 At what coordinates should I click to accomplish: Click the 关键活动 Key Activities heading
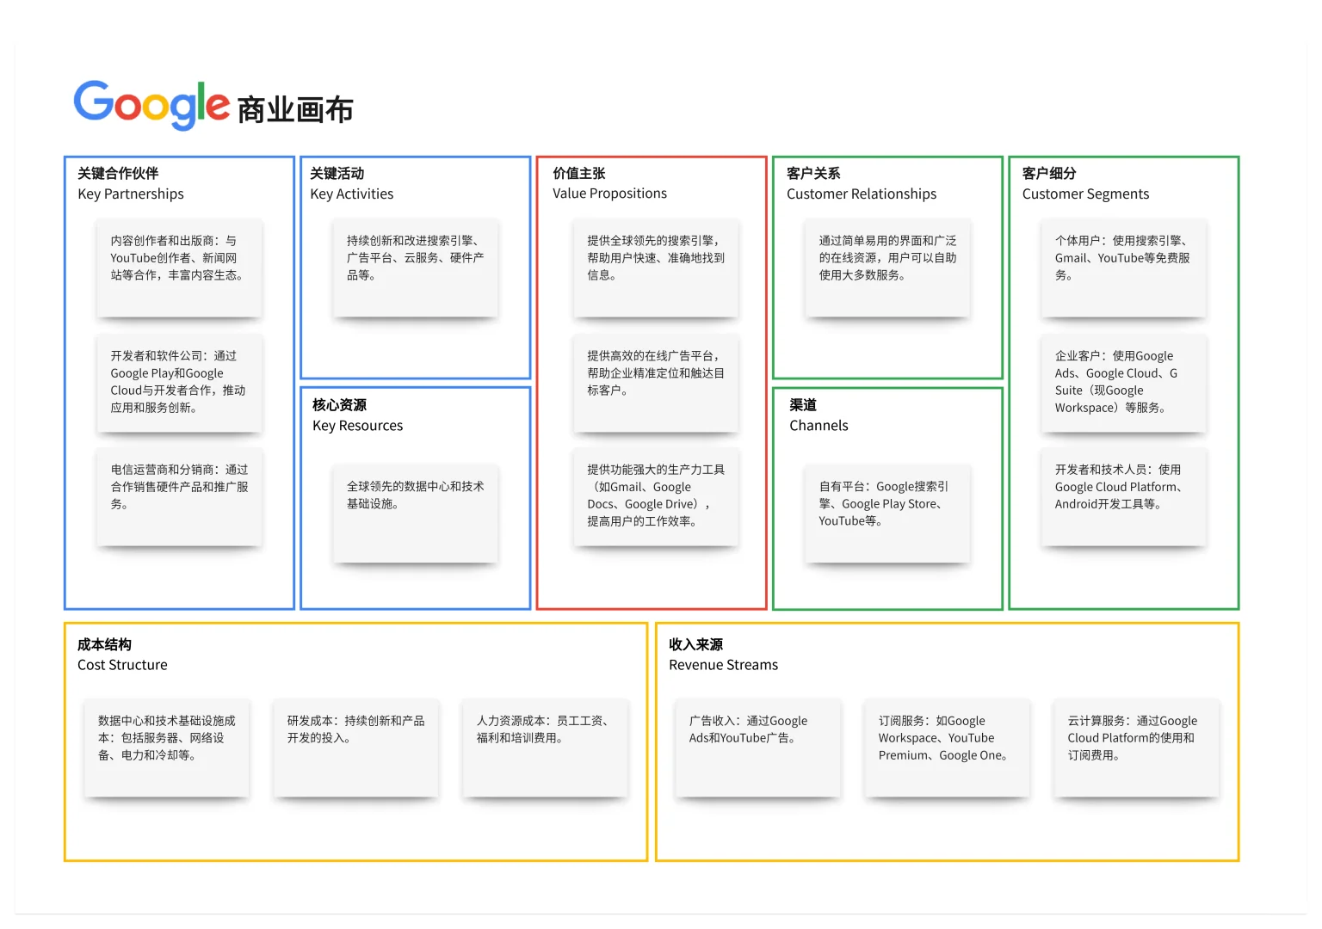pyautogui.click(x=352, y=183)
